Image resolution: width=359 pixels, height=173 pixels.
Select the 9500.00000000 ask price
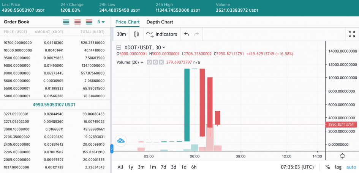coord(17,58)
